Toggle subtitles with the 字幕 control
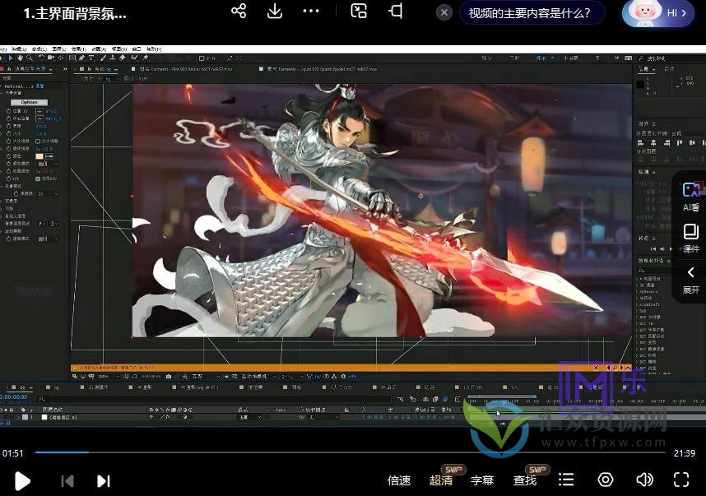Viewport: 706px width, 496px height. click(484, 480)
